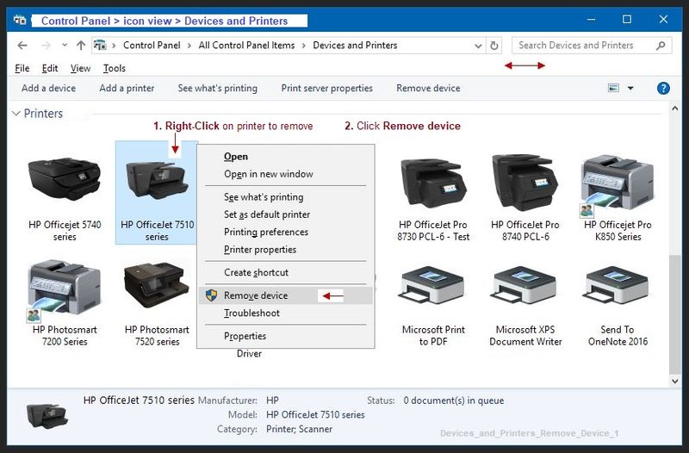Select HP Photosmart 7200 Series printer

pos(64,290)
